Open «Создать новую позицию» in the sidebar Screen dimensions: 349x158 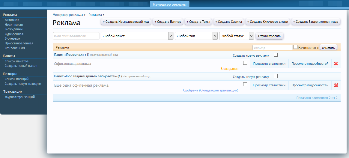pos(23,84)
